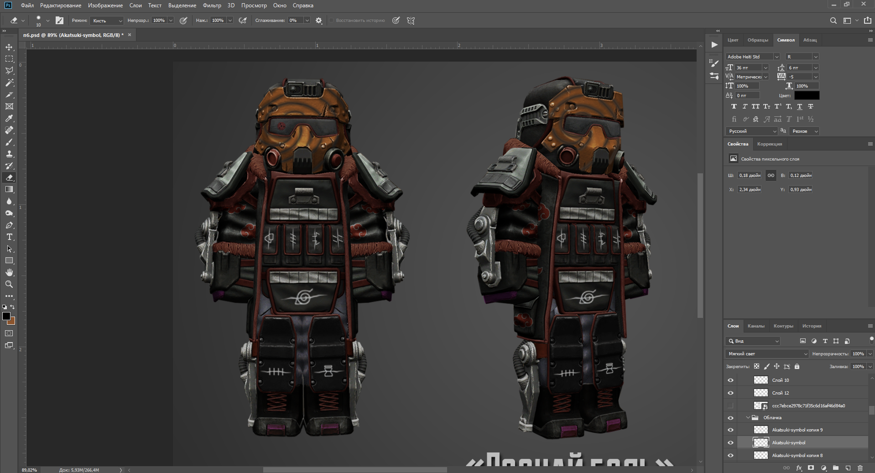Select the Blur tool

pos(9,201)
